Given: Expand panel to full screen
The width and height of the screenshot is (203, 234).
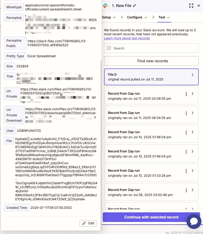Looking at the screenshot, I should [191, 6].
